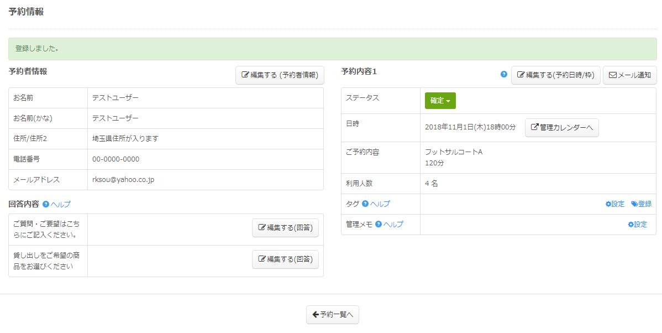
Task: Send notification via メール通知 button
Action: coord(629,75)
